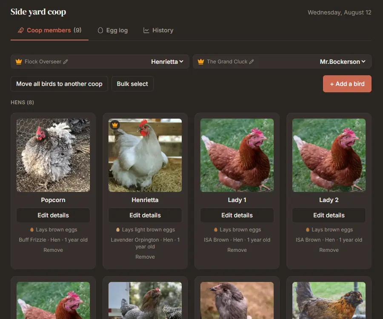Viewport: 383px width, 319px height.
Task: Click the egg icon on Henrietta's card
Action: pyautogui.click(x=118, y=230)
